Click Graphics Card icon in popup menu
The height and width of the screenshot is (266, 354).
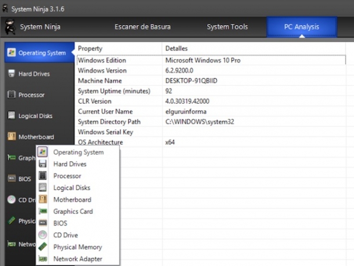pyautogui.click(x=43, y=211)
